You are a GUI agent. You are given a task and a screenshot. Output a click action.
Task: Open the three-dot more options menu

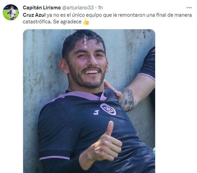click(x=189, y=8)
